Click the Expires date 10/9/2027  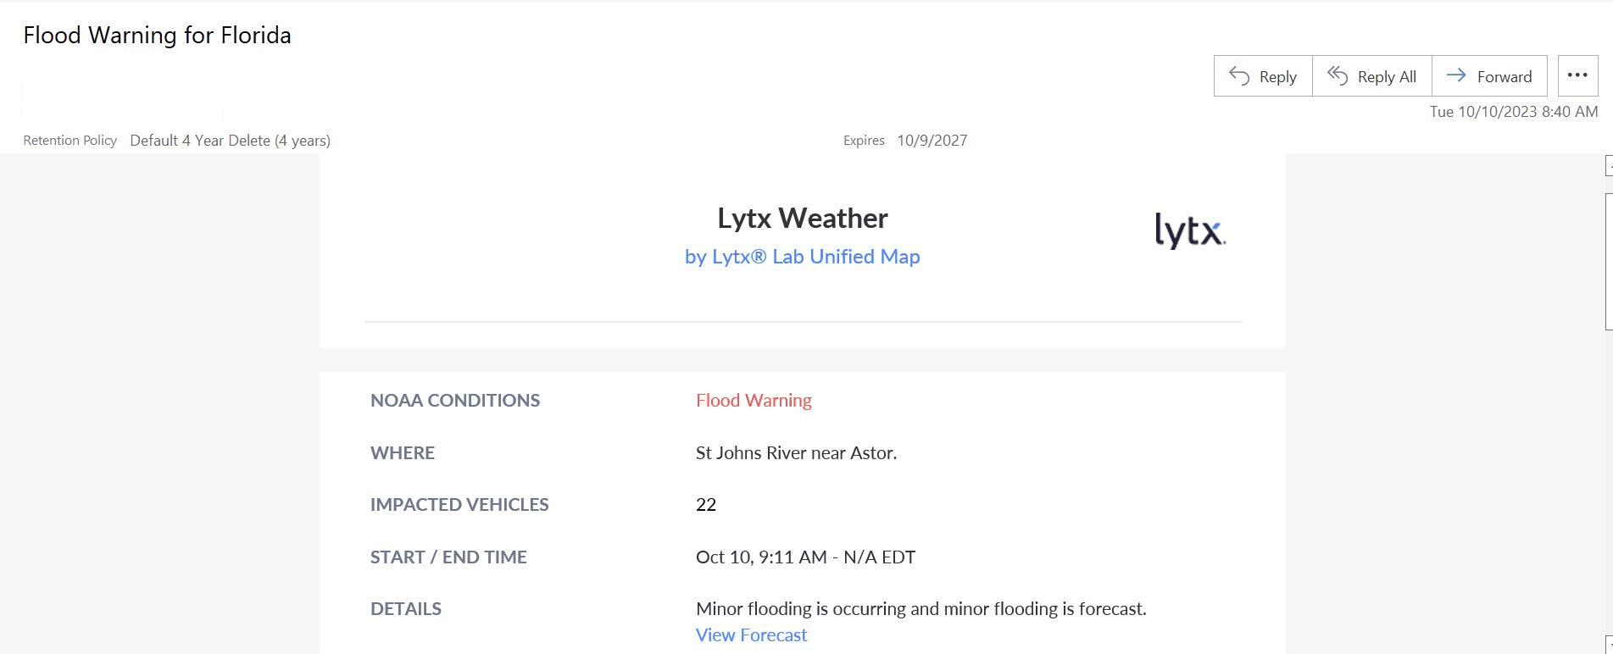click(932, 141)
